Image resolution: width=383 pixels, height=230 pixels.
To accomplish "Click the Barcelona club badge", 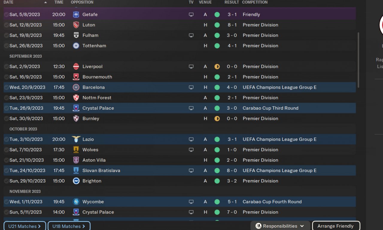I will coord(76,87).
